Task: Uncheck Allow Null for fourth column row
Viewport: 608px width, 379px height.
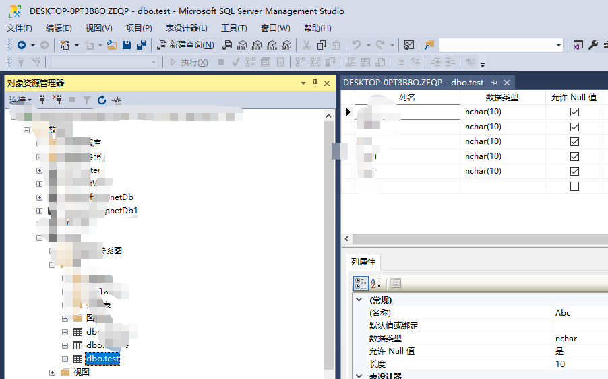Action: click(x=574, y=156)
